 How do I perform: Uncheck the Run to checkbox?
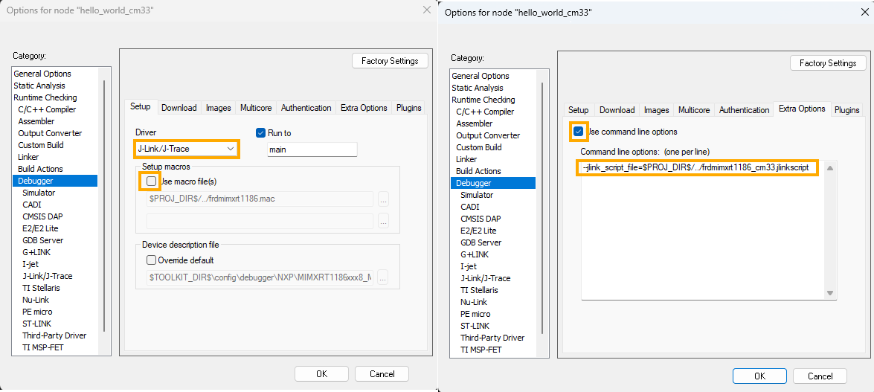[260, 133]
